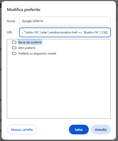Screen dimensions: 118x141
Task: Click the word else in the URL field
Action: (x=44, y=32)
